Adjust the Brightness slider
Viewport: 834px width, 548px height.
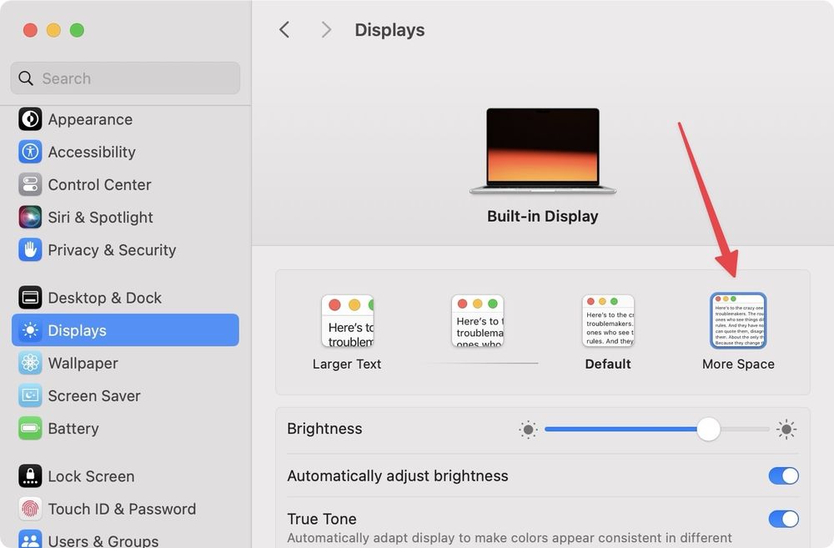coord(708,429)
